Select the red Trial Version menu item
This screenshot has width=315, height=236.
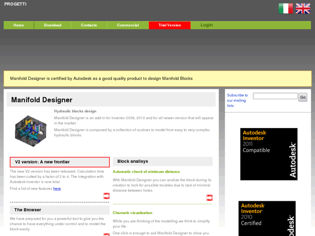coord(169,25)
